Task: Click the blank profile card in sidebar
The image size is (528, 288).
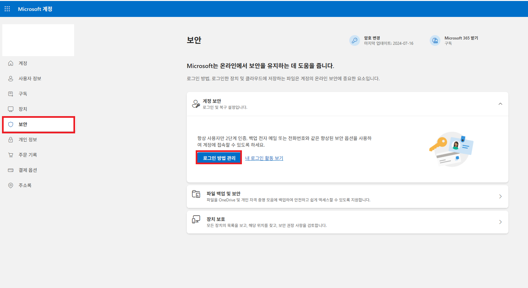Action: 38,40
